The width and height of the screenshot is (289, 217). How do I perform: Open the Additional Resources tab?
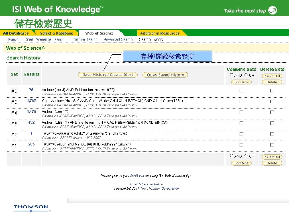pyautogui.click(x=160, y=33)
